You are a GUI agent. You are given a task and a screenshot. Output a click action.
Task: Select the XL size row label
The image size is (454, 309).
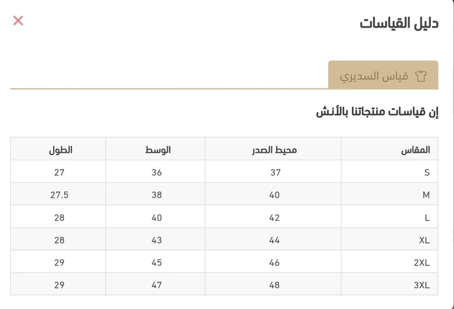[x=424, y=240]
